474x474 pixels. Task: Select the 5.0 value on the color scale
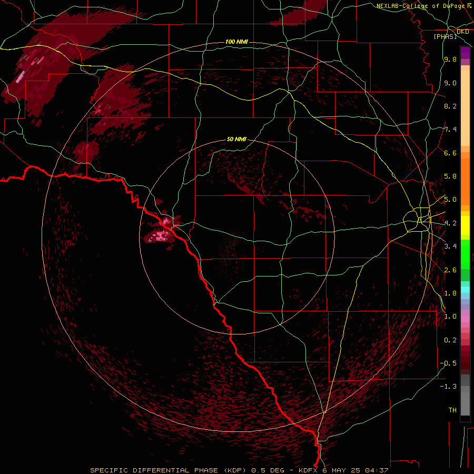tap(450, 200)
